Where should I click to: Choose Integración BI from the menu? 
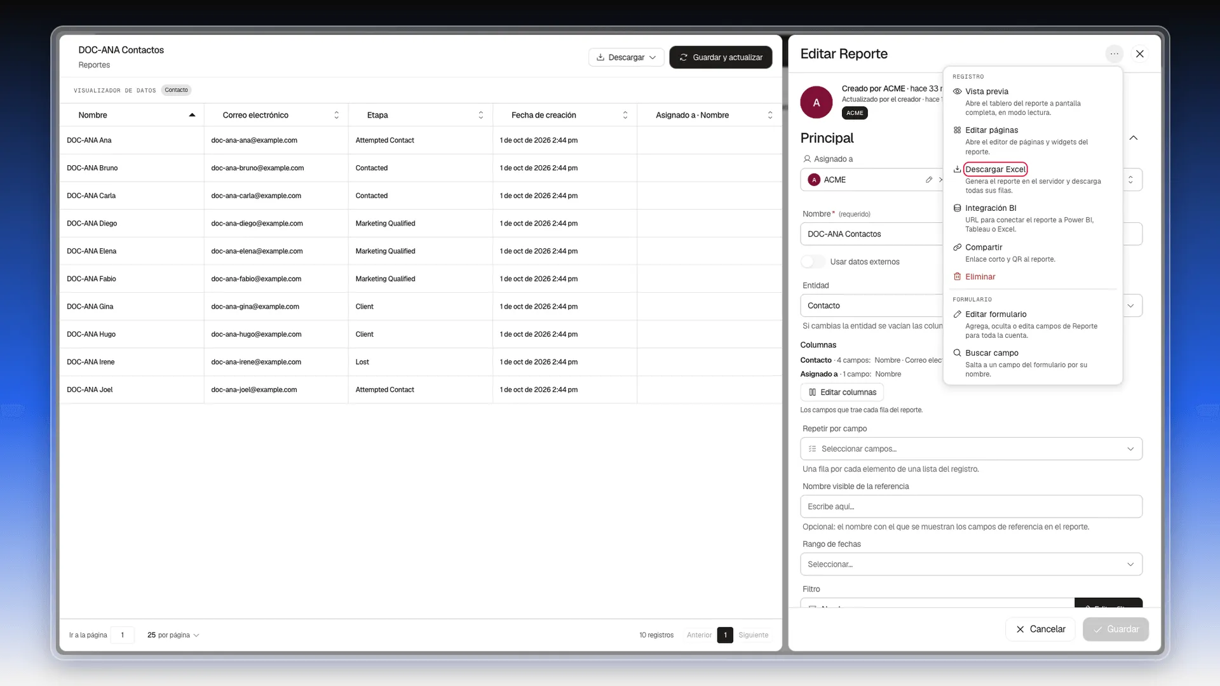[x=1033, y=218]
